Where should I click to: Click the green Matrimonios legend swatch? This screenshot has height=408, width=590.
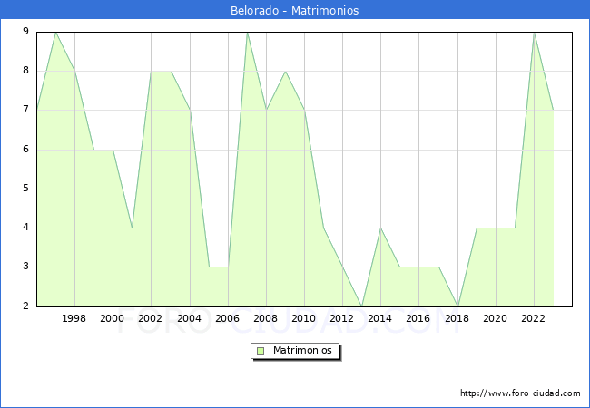coord(260,350)
